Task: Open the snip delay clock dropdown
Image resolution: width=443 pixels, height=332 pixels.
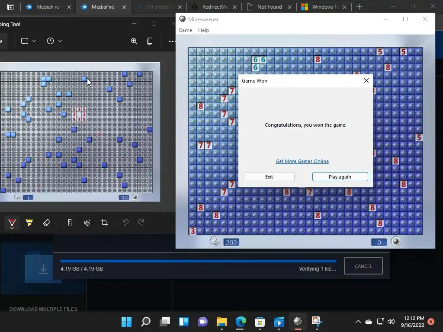Action: point(54,41)
